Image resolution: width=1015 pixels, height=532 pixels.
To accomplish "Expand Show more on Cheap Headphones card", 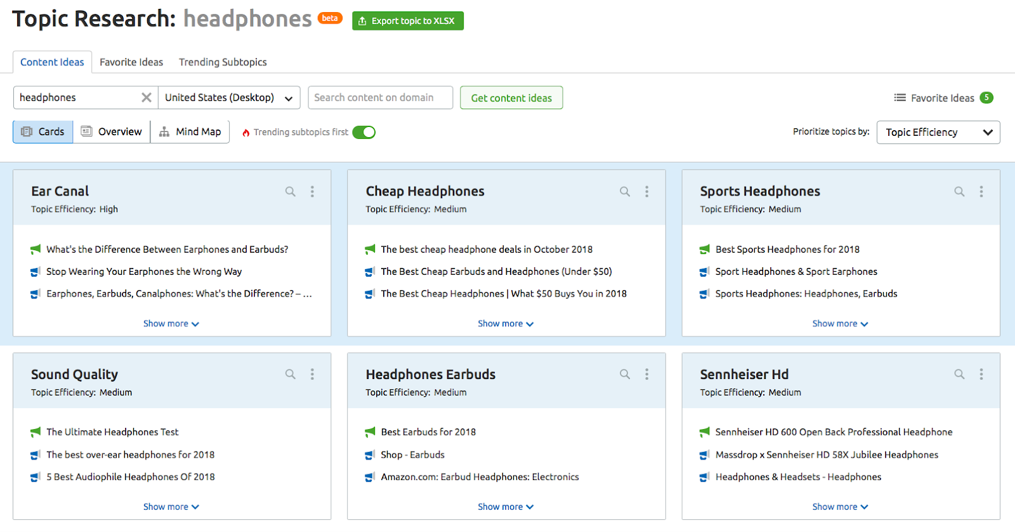I will [506, 324].
